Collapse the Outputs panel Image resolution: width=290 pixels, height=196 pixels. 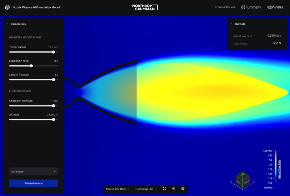[x=231, y=24]
